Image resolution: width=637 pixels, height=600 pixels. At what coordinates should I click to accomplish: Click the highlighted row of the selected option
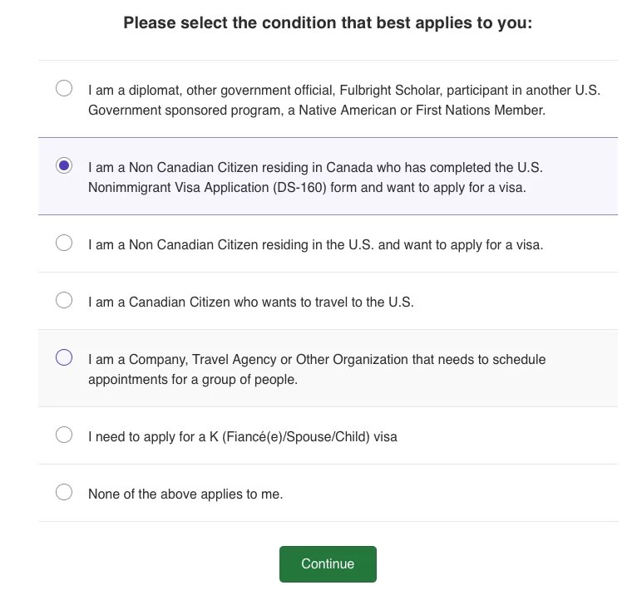(x=328, y=176)
